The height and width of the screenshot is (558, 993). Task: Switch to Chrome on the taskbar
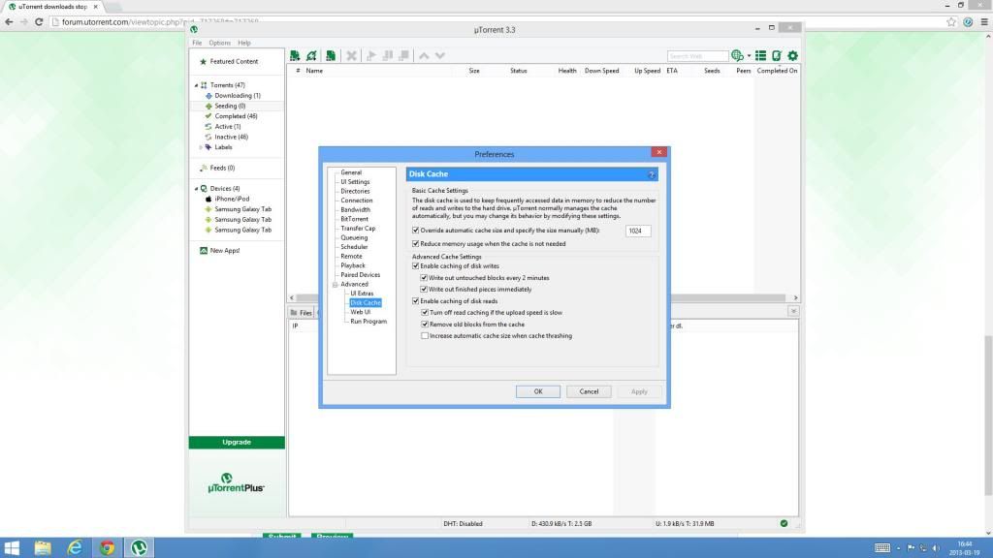pos(107,547)
